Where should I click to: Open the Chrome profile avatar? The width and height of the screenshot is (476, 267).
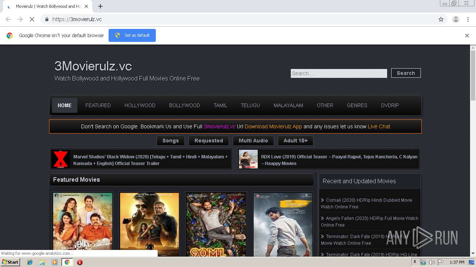coord(456,19)
